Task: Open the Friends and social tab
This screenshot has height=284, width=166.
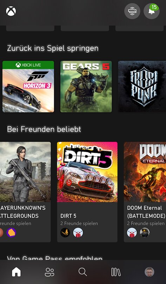Action: (49, 272)
